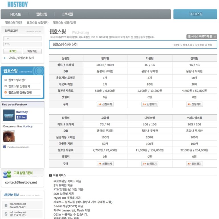Click the name server 1 number icon

(x=6, y=205)
